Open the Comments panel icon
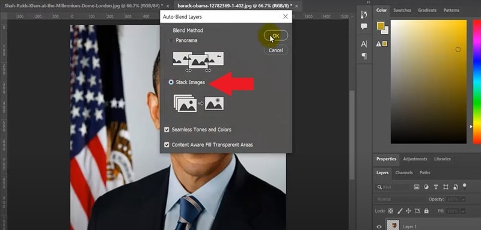Viewport: 481px width, 230px height. [364, 26]
